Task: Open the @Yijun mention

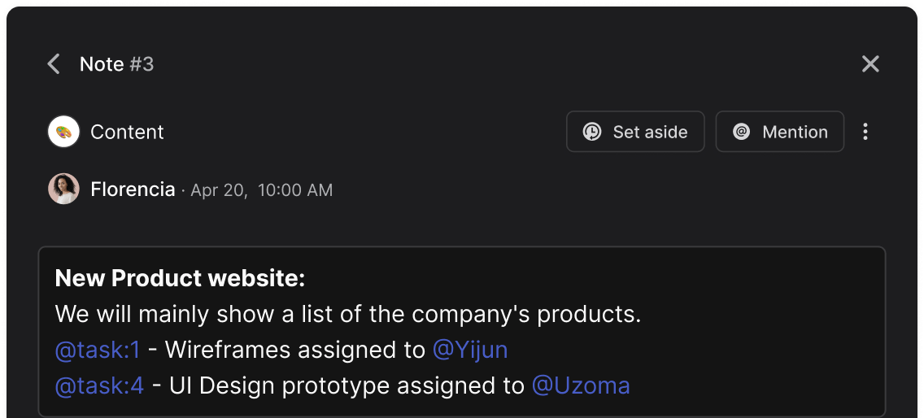Action: [470, 350]
